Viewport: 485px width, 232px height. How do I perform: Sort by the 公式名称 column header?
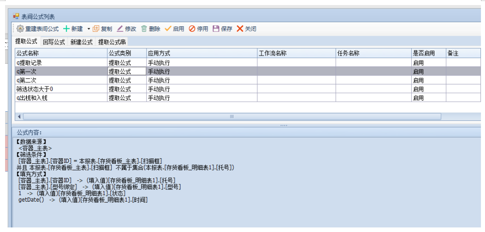(61, 53)
